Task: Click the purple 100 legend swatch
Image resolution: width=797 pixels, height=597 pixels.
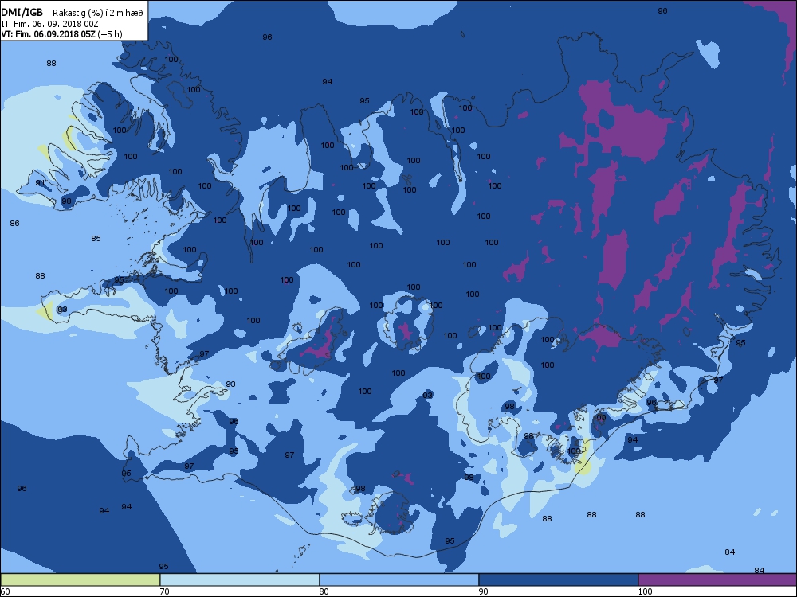Action: click(717, 579)
